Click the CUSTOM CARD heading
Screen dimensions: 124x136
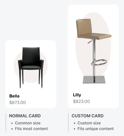[88, 116]
